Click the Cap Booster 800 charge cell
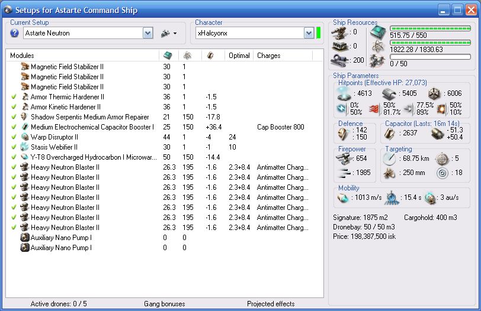 (x=280, y=127)
